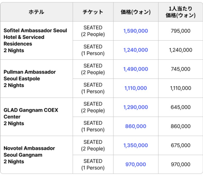This screenshot has width=203, height=176.
Task: Select the 645,000 per-person price cell
Action: point(180,107)
